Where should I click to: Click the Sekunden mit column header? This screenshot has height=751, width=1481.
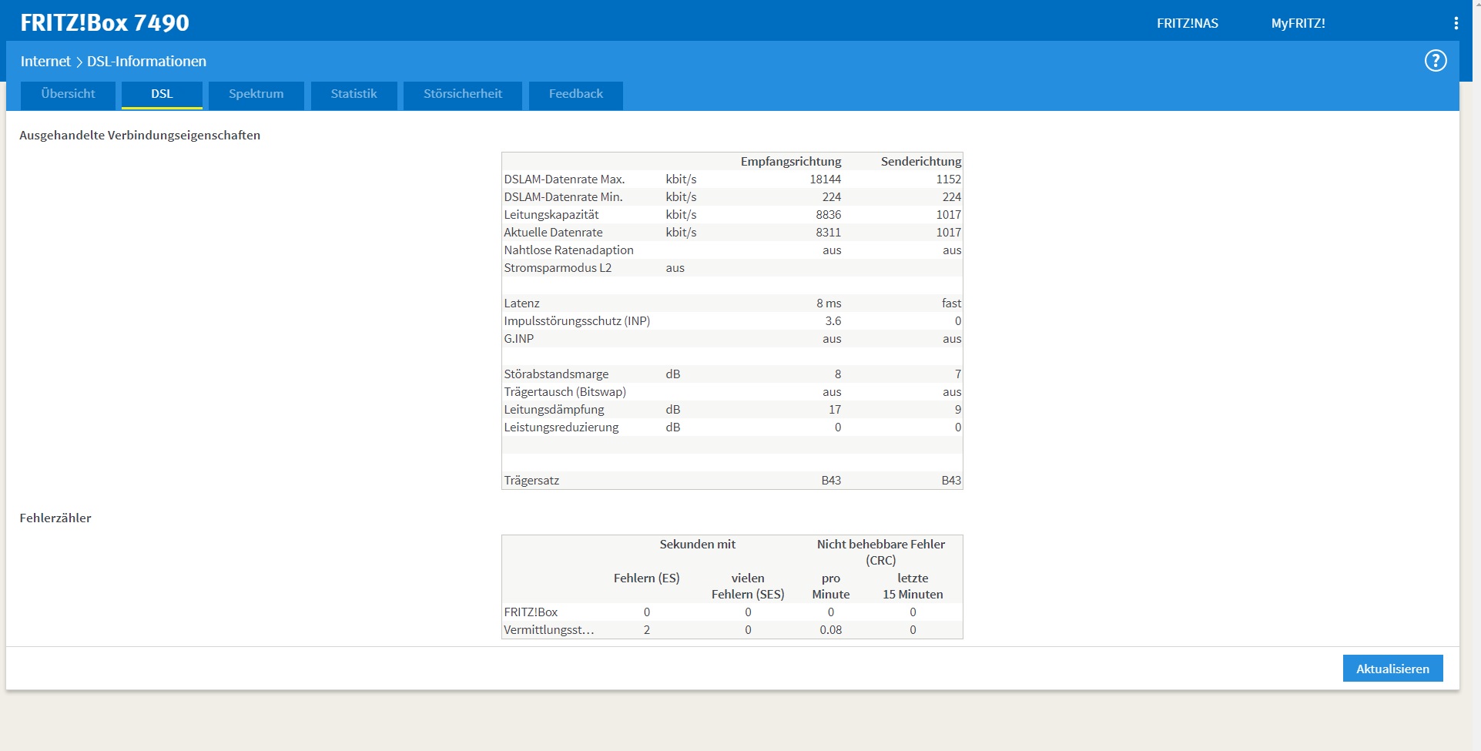pyautogui.click(x=697, y=544)
